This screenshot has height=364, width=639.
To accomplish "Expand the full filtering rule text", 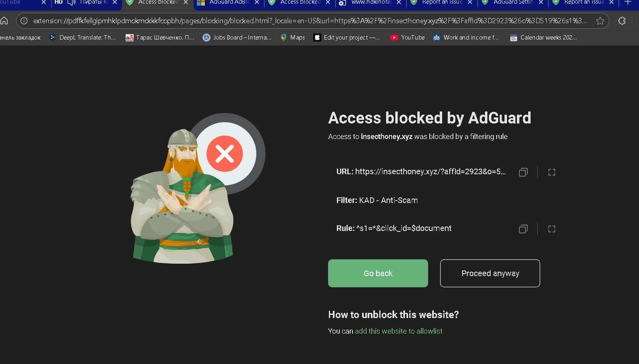I will pyautogui.click(x=551, y=229).
